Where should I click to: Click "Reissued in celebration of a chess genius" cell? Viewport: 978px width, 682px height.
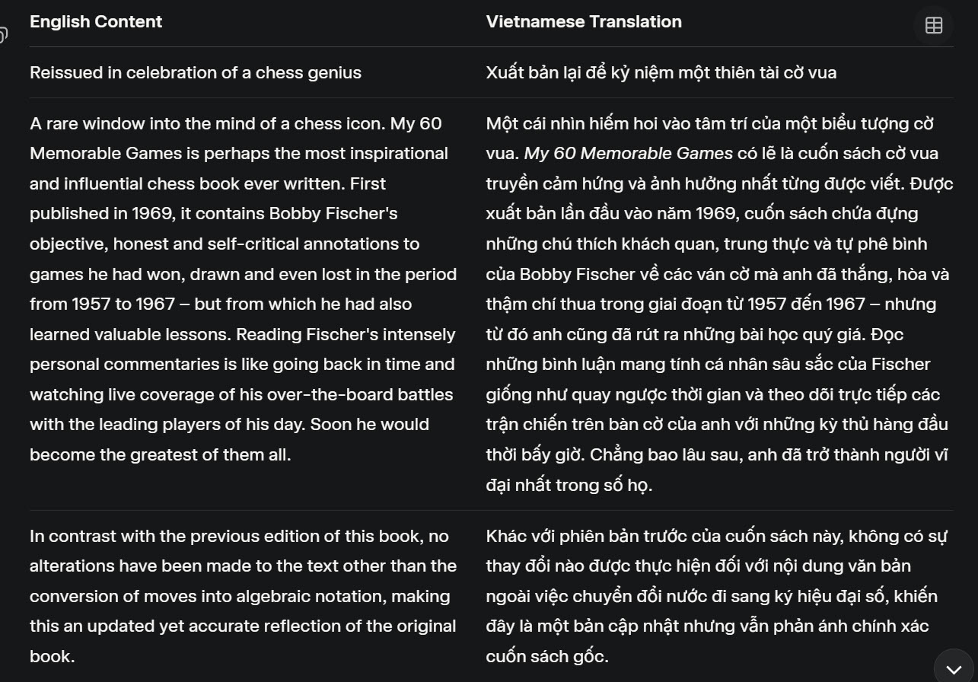196,72
